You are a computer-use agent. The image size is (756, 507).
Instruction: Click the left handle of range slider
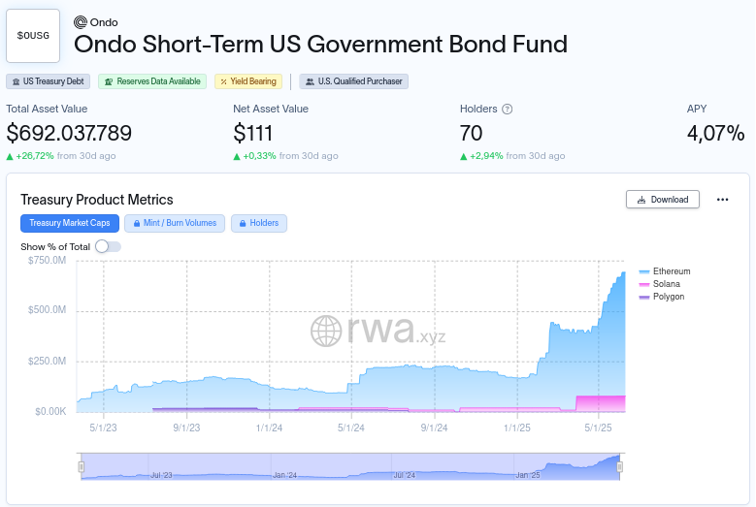pyautogui.click(x=82, y=467)
